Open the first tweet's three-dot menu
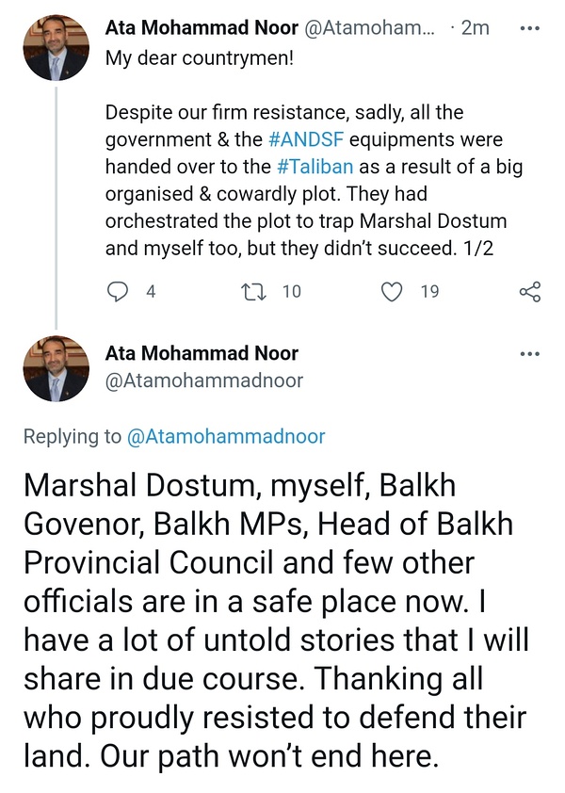Image resolution: width=565 pixels, height=793 pixels. point(530,27)
